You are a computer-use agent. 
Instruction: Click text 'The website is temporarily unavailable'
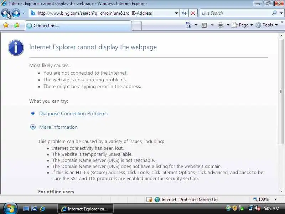pyautogui.click(x=92, y=154)
